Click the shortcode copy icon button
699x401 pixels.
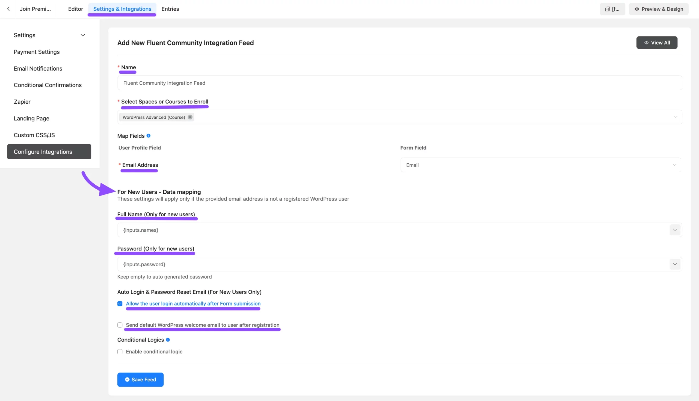(612, 9)
